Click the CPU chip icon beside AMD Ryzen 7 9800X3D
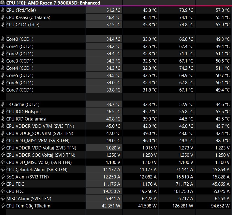This screenshot has height=215, width=232. pyautogui.click(x=2, y=3)
